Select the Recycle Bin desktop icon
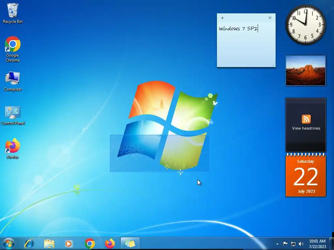The image size is (334, 250). point(13,13)
